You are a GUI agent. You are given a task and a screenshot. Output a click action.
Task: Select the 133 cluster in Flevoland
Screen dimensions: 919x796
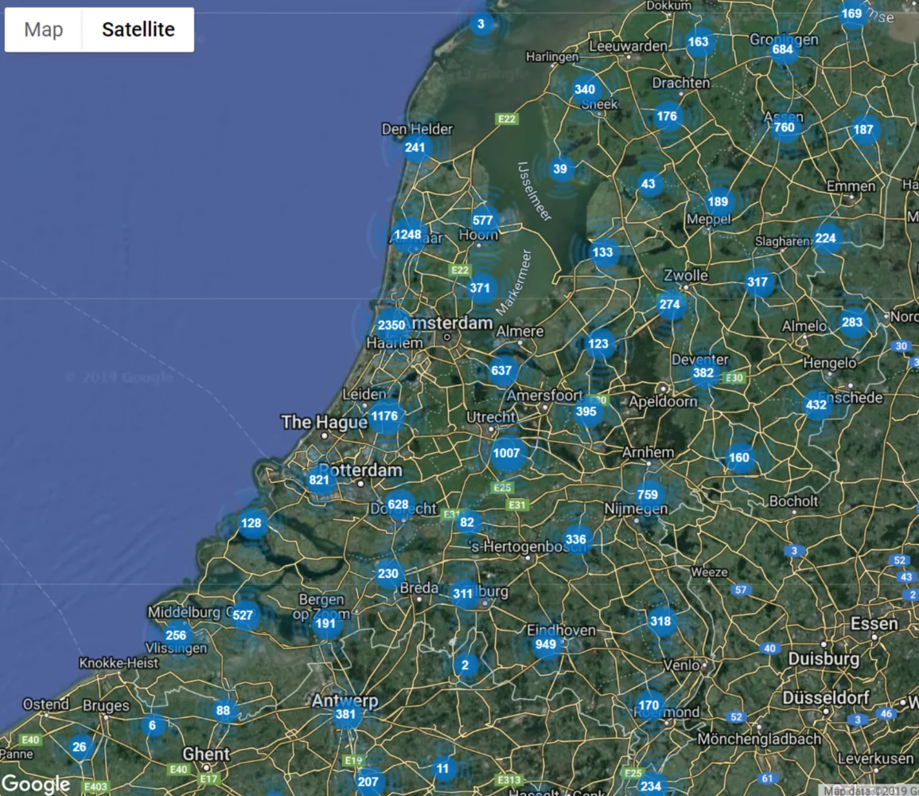coord(602,252)
